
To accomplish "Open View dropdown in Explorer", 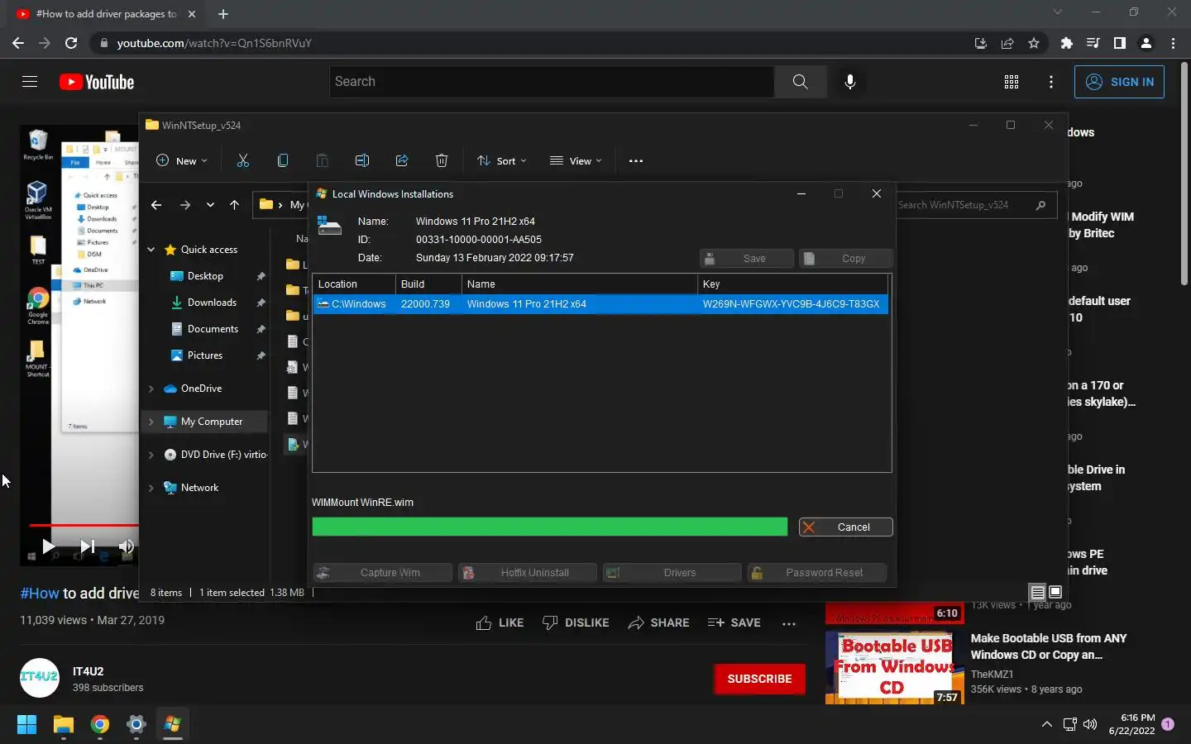I will 576,161.
